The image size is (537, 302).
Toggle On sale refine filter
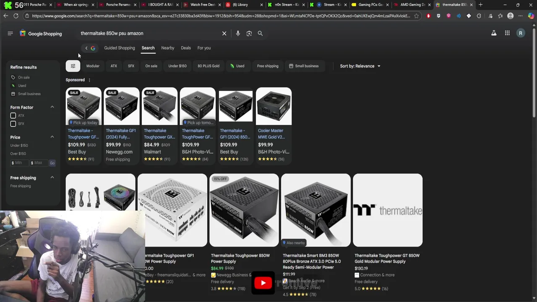click(x=21, y=77)
